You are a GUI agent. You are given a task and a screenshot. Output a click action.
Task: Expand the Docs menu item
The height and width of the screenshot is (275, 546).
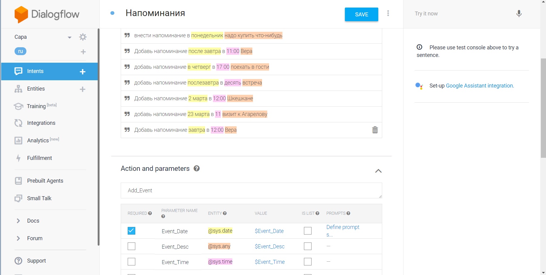click(33, 221)
